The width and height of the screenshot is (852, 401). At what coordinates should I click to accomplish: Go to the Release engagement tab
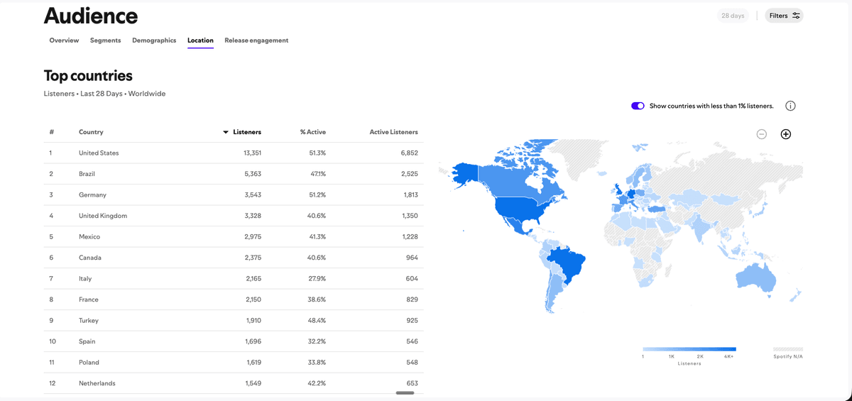[x=256, y=40]
